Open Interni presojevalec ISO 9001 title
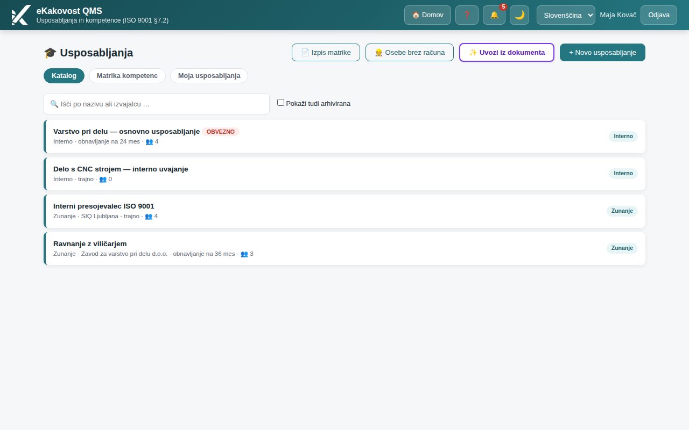Screen dimensions: 689x430 coord(104,206)
